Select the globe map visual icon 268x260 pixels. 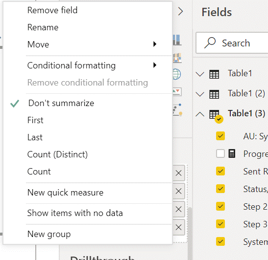tap(176, 74)
